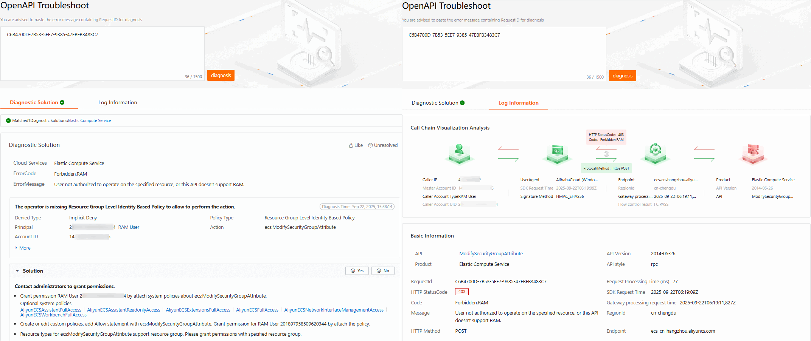Click the red 403 status code badge

point(462,292)
